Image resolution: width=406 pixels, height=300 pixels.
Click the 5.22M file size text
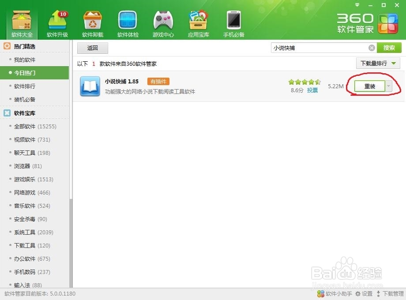335,86
